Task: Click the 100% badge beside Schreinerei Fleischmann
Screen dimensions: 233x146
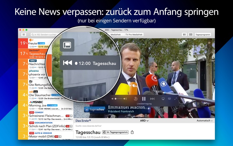Action: click(x=69, y=116)
